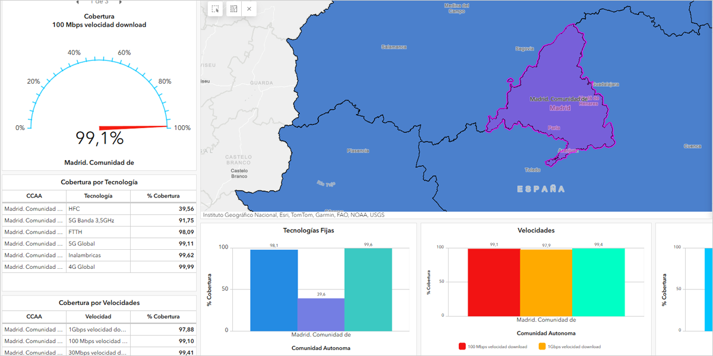
Task: Click the Salamanca label on the map
Action: [x=393, y=47]
